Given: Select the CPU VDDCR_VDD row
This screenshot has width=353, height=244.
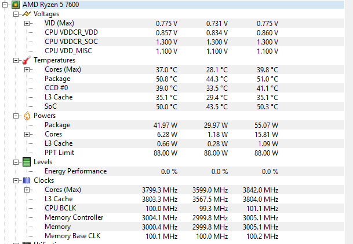Looking at the screenshot, I should tap(194, 32).
